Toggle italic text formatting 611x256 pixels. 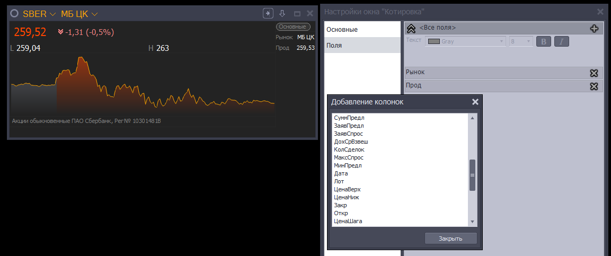coord(561,41)
